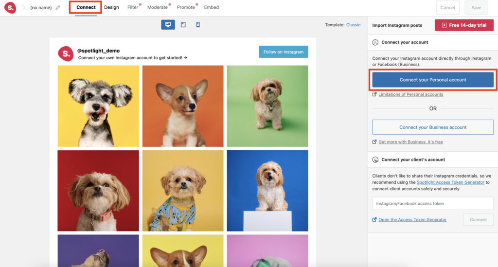Go to the Embed tab
The image size is (498, 267).
pyautogui.click(x=211, y=8)
